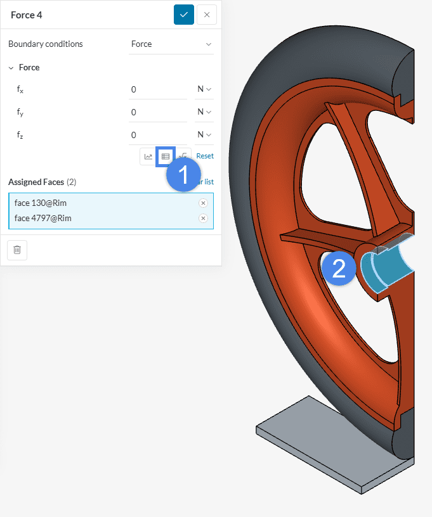This screenshot has width=432, height=517.
Task: Open the graph plot input icon
Action: point(148,156)
